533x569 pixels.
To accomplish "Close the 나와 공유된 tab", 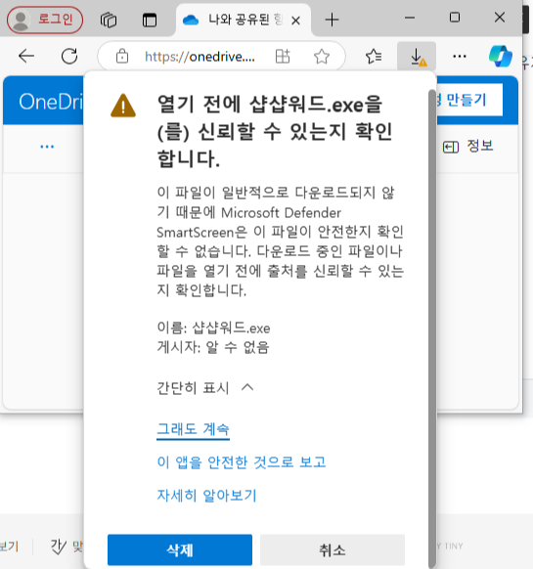I will click(x=296, y=21).
